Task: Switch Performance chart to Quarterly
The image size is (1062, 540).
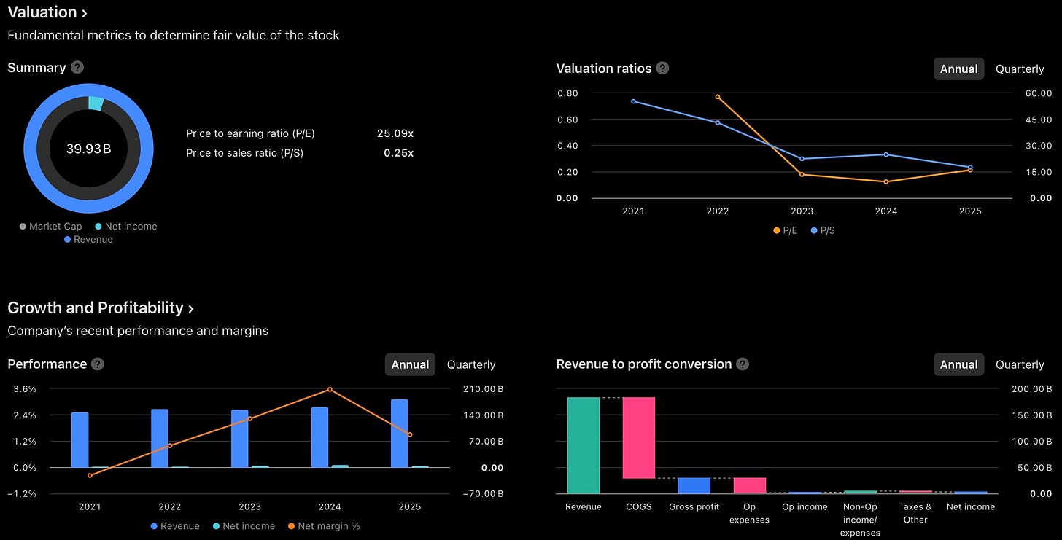Action: coord(471,364)
